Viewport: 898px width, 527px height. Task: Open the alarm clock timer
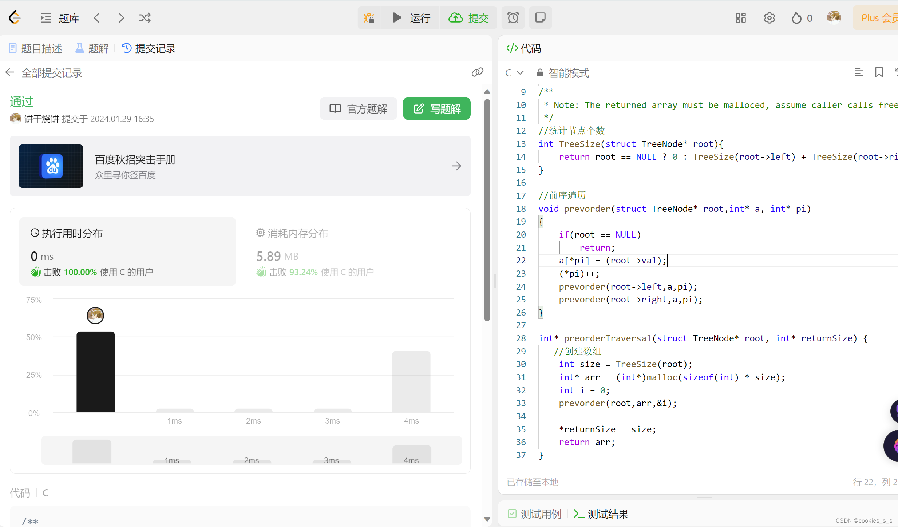coord(513,18)
